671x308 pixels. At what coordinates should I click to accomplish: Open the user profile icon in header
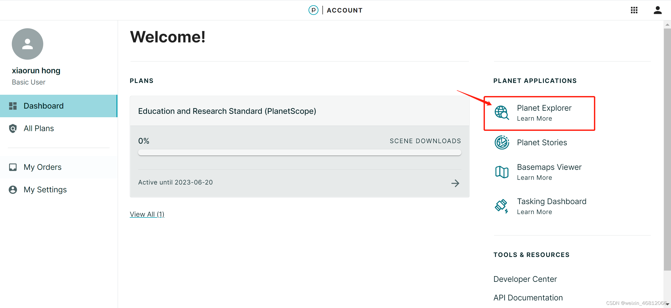(657, 10)
